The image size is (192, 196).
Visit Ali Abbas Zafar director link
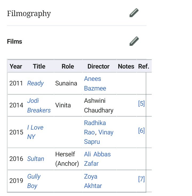[x=97, y=159]
